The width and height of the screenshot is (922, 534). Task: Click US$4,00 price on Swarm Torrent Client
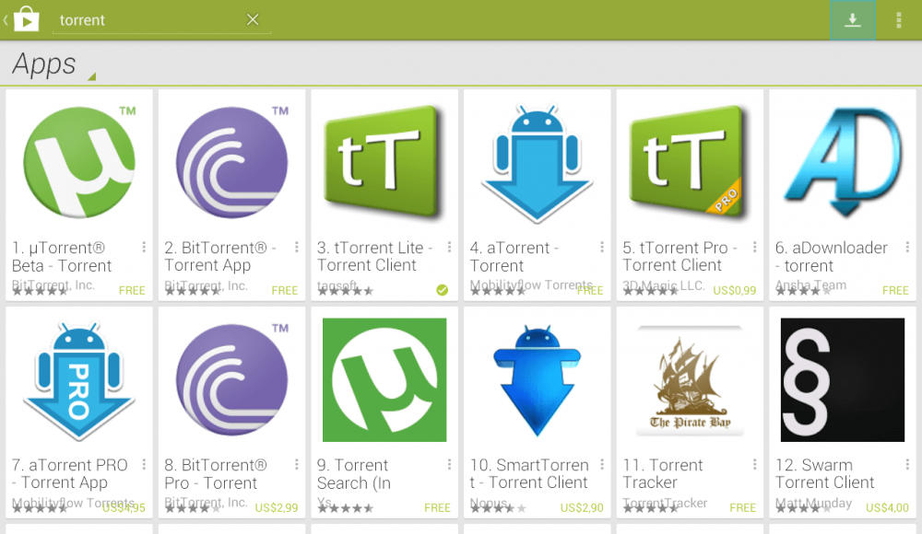[x=887, y=507]
